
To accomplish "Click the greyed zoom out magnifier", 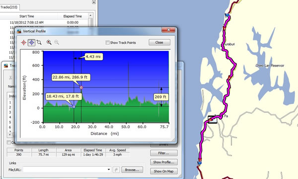I will 57,42.
